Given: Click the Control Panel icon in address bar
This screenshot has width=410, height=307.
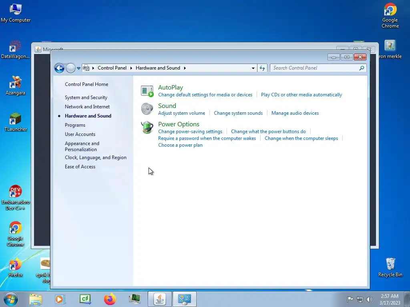Looking at the screenshot, I should click(86, 68).
